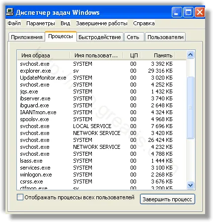Sort by Имя пользователя column header
The width and height of the screenshot is (213, 222).
96,55
